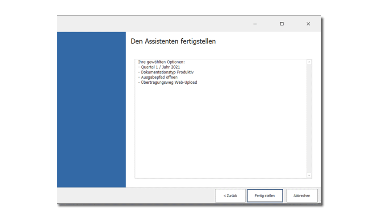Screen dimensions: 378x220
Task: Maximize the wizard window
Action: [281, 24]
